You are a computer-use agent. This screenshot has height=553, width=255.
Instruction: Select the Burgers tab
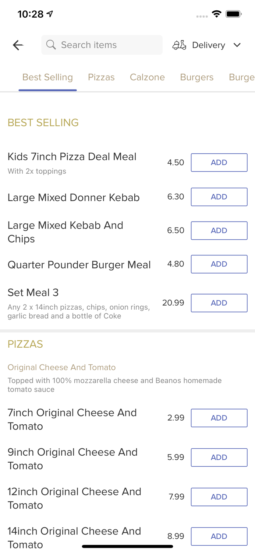(x=196, y=77)
